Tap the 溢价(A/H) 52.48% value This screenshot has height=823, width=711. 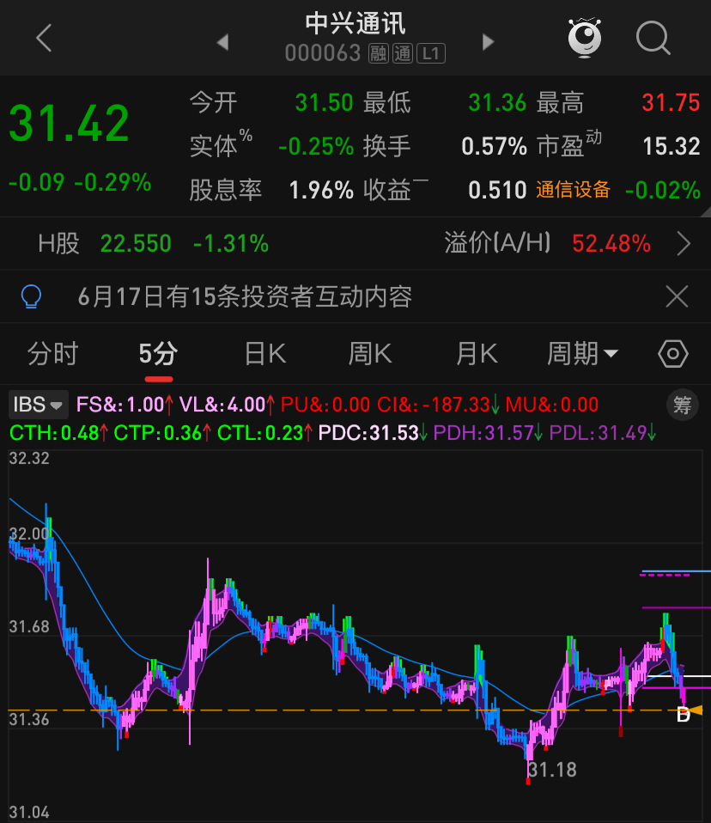point(611,243)
